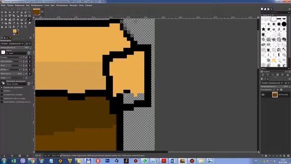Click the foreground color swatch

click(x=15, y=31)
